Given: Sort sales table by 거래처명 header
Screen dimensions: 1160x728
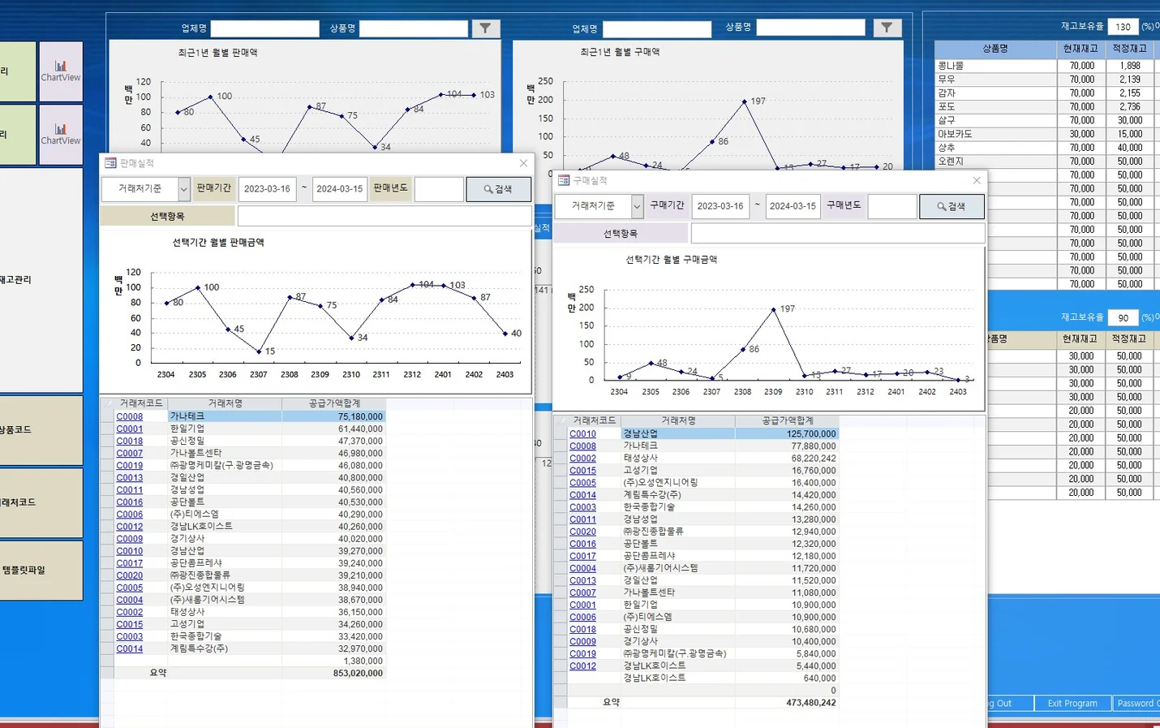Looking at the screenshot, I should point(225,403).
